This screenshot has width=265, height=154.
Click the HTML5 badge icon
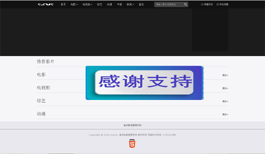(x=132, y=143)
